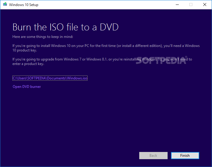The width and height of the screenshot is (212, 167).
Task: Click the 'Windows 10 Setup' title text
Action: coord(24,5)
